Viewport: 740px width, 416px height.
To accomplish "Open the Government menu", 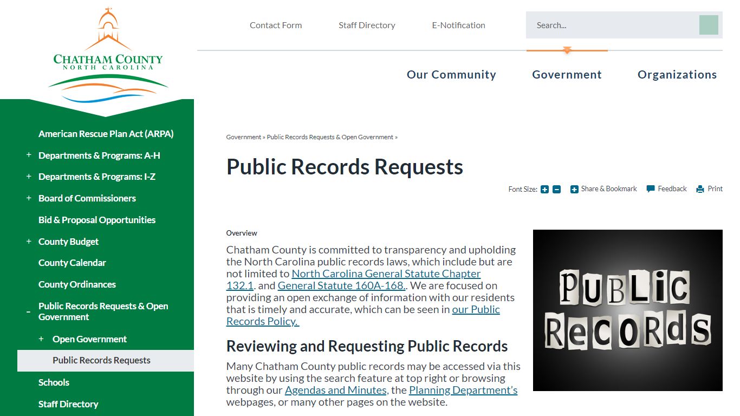I will click(x=567, y=75).
